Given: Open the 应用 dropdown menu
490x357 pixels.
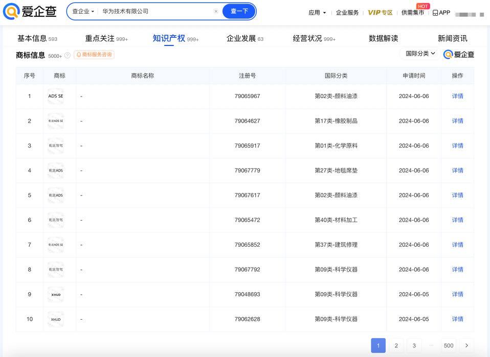Looking at the screenshot, I should [317, 12].
